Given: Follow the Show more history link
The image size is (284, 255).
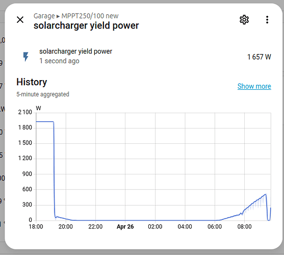Looking at the screenshot, I should click(x=254, y=86).
